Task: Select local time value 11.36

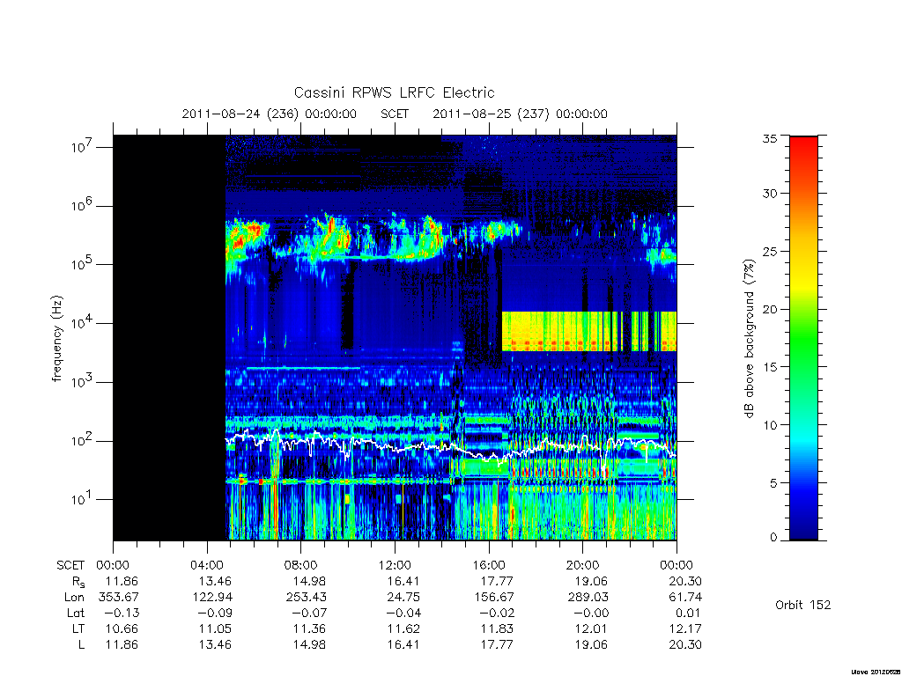Action: (309, 628)
